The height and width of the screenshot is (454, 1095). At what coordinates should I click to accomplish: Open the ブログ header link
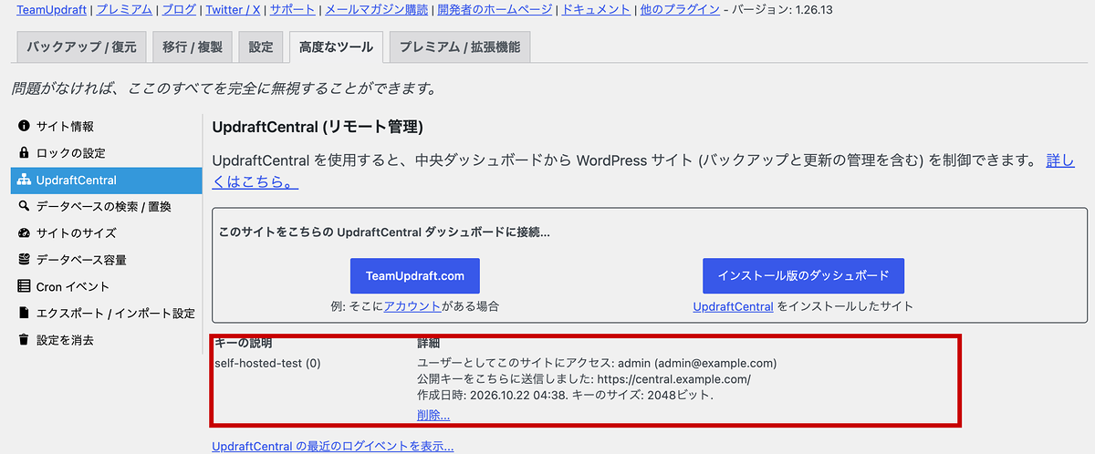(179, 10)
